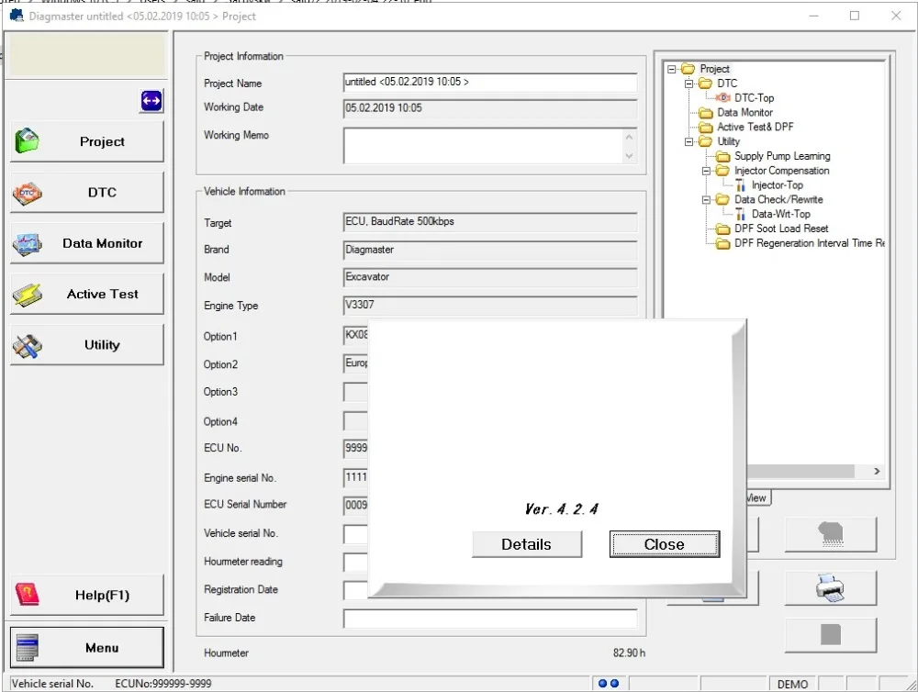Screen dimensions: 918x692
Task: Click Working Memo scroll up arrow
Action: point(629,137)
